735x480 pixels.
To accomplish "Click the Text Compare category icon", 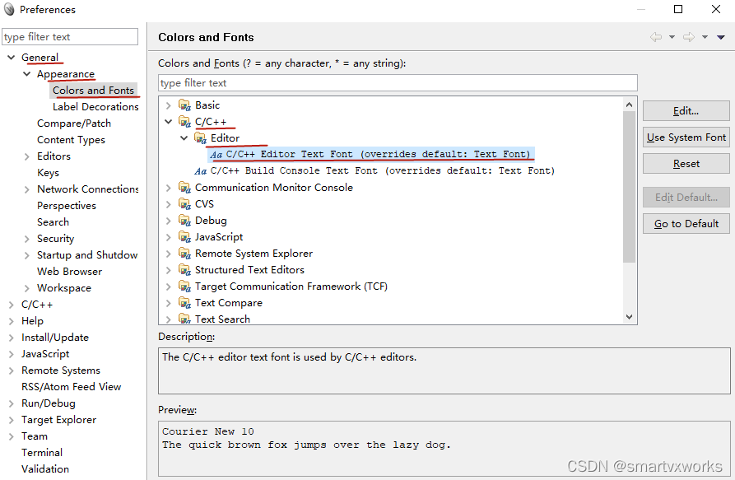I will tap(184, 302).
